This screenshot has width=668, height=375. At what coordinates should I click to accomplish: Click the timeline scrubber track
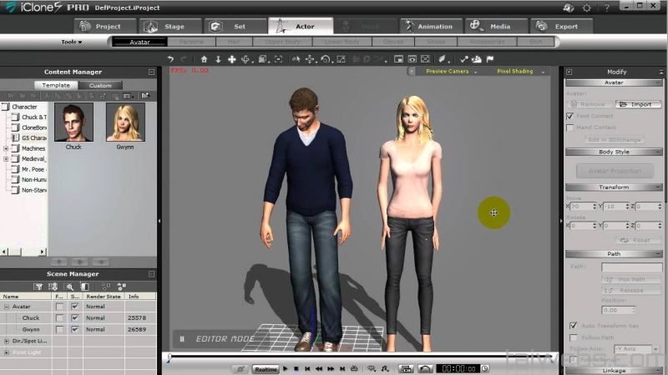(x=359, y=357)
